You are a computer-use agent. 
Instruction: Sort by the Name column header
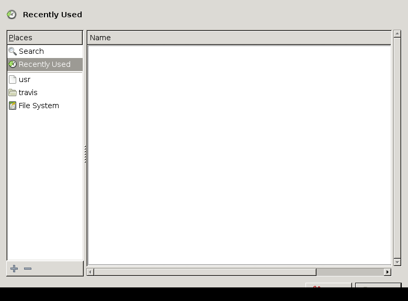tap(239, 38)
